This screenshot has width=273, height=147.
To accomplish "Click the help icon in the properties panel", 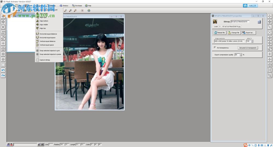I will [259, 22].
